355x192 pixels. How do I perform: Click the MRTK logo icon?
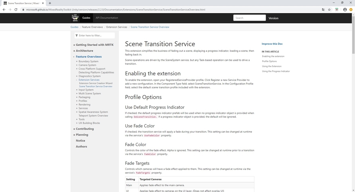(x=75, y=18)
